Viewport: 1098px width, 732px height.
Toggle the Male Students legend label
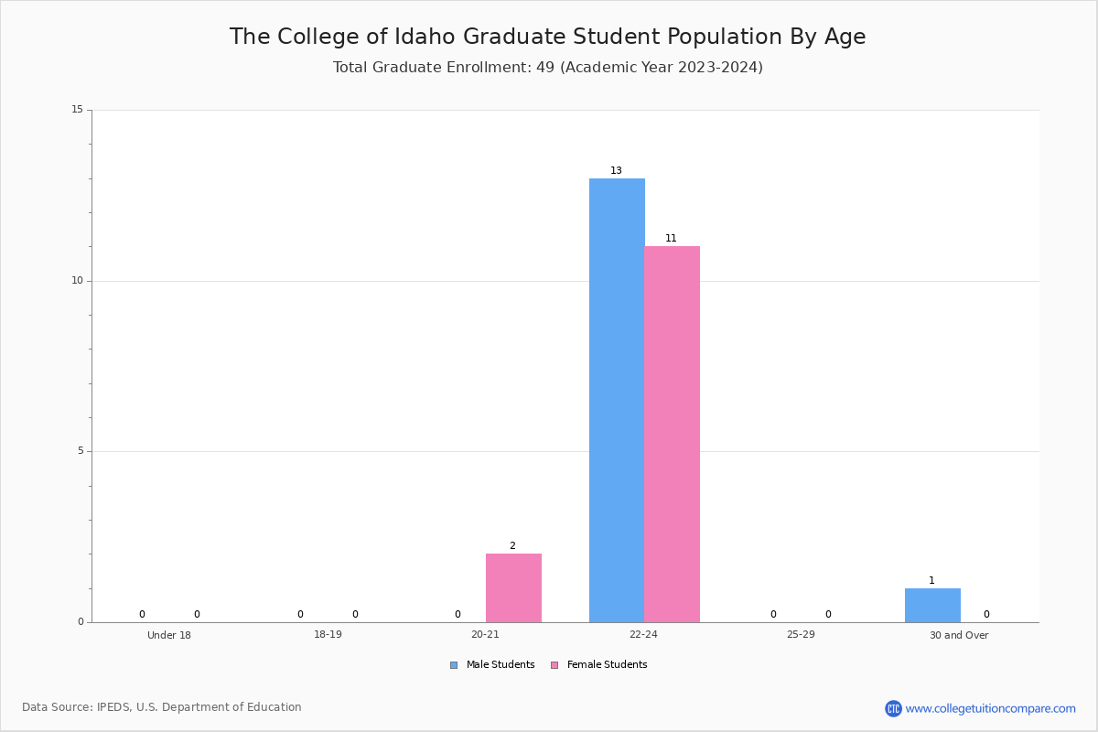501,665
